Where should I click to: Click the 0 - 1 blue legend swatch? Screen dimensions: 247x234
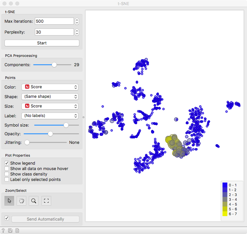225,185
